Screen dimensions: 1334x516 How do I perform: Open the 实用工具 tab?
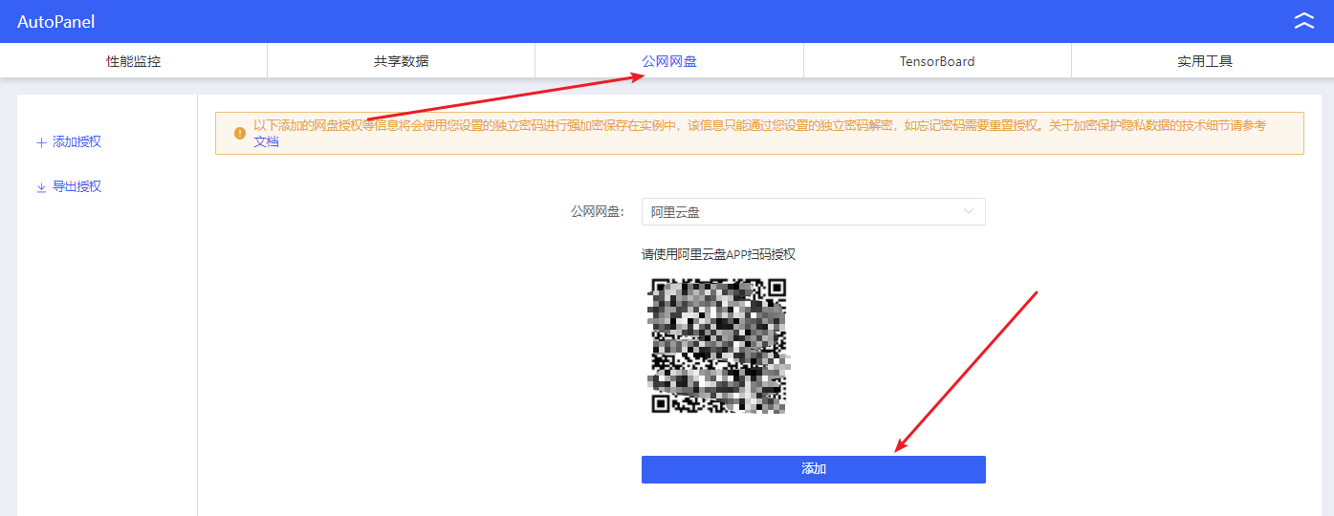[x=1204, y=61]
